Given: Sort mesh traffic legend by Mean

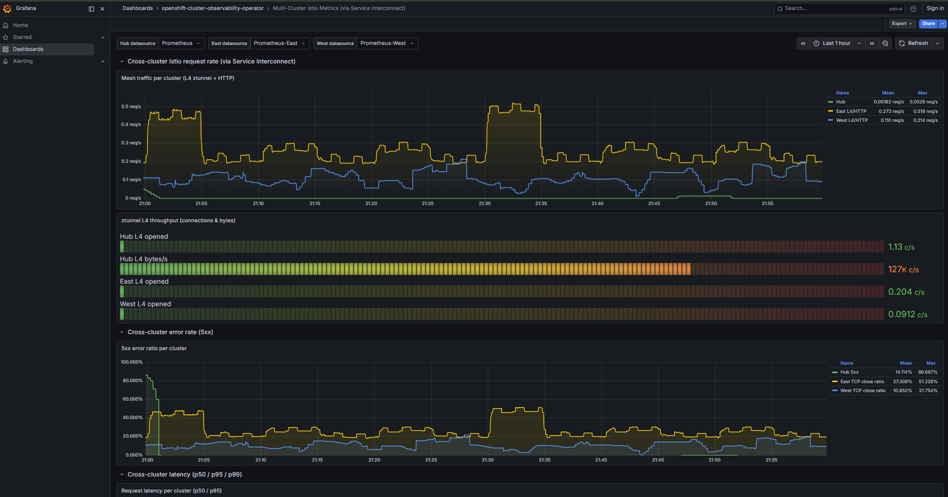Looking at the screenshot, I should click(x=888, y=93).
